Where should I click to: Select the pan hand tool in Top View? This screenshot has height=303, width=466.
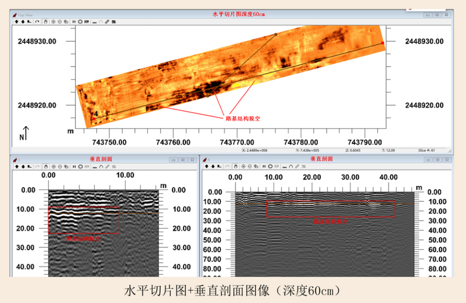46,22
